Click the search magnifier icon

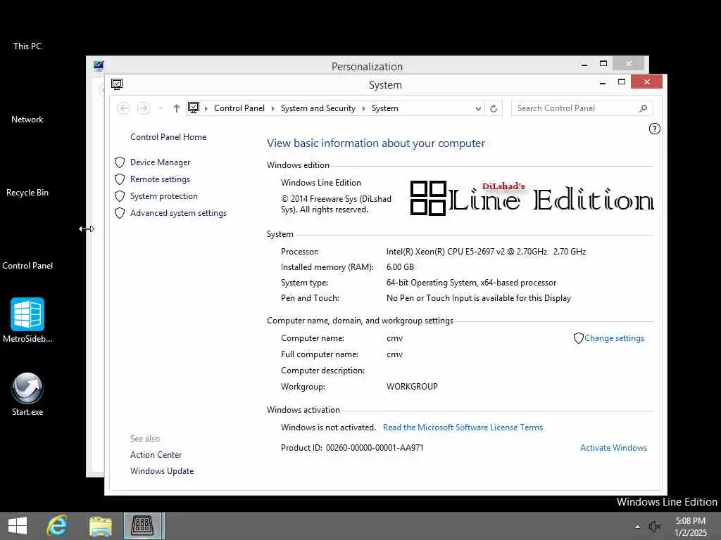point(643,108)
